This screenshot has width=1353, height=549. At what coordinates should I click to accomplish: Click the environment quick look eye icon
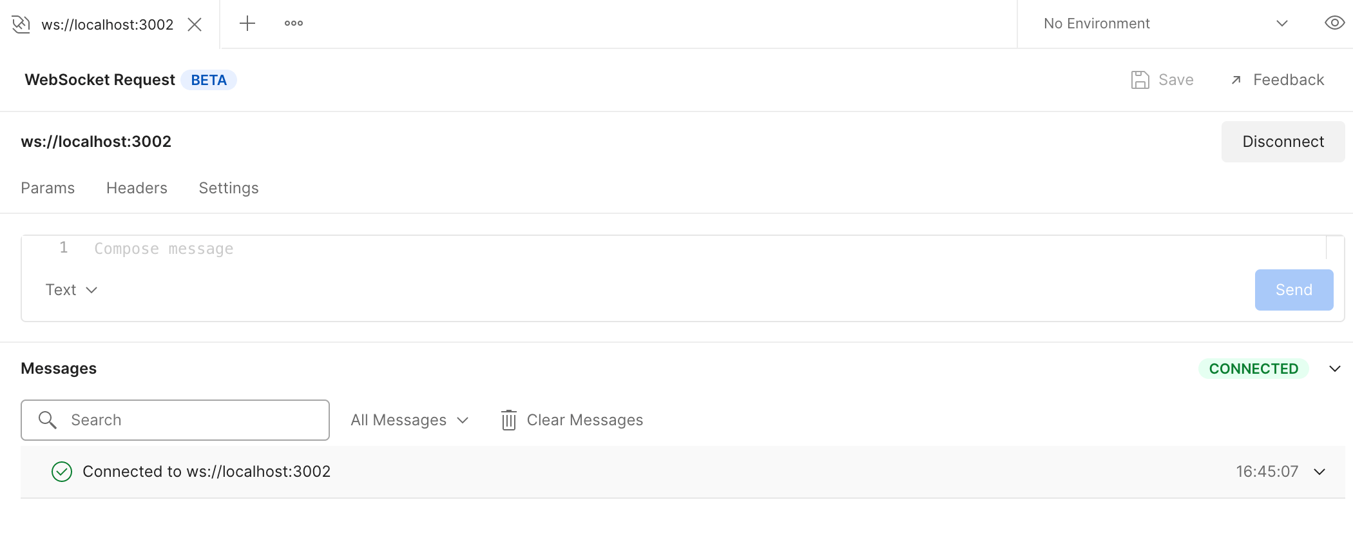tap(1334, 24)
